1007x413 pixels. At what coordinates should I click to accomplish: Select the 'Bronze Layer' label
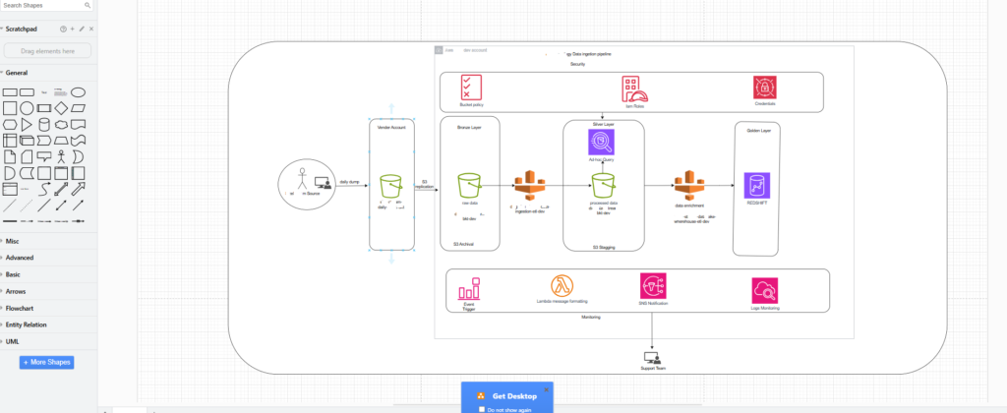(x=469, y=128)
